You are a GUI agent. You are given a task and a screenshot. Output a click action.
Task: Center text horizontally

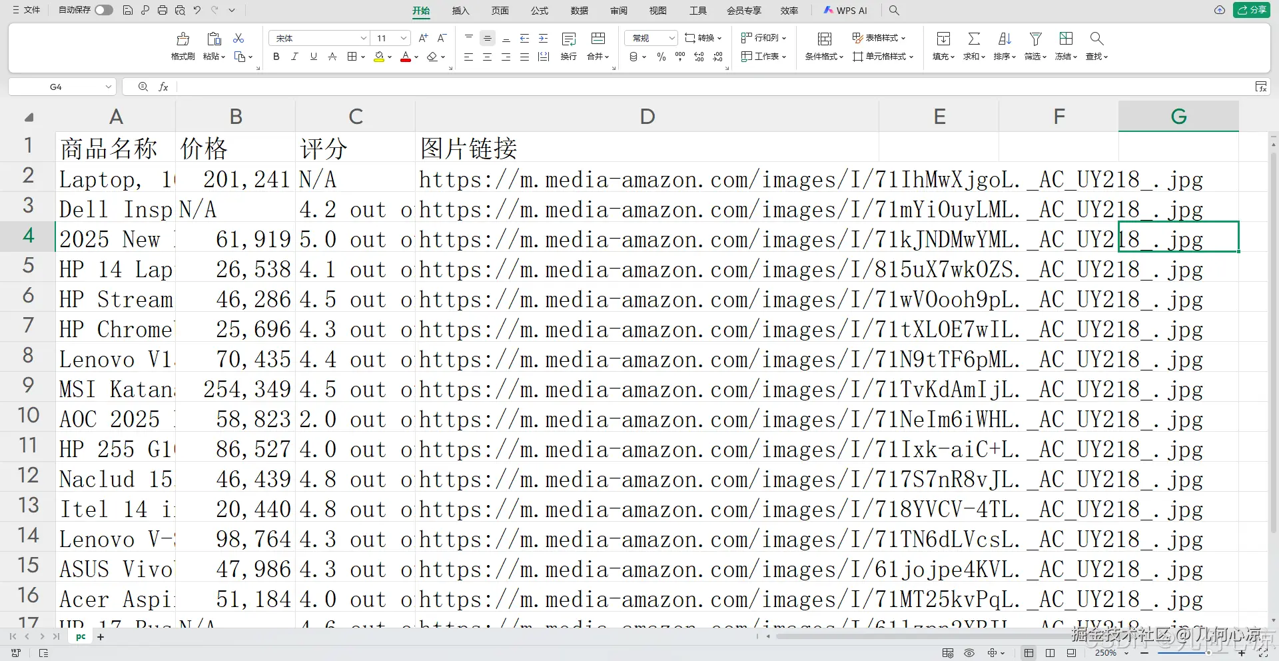click(487, 57)
